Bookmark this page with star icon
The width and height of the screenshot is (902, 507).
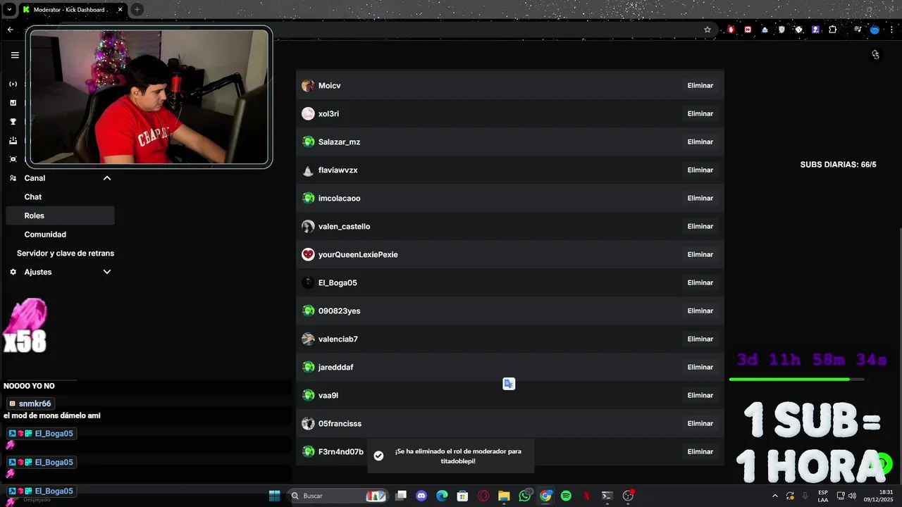pos(708,30)
